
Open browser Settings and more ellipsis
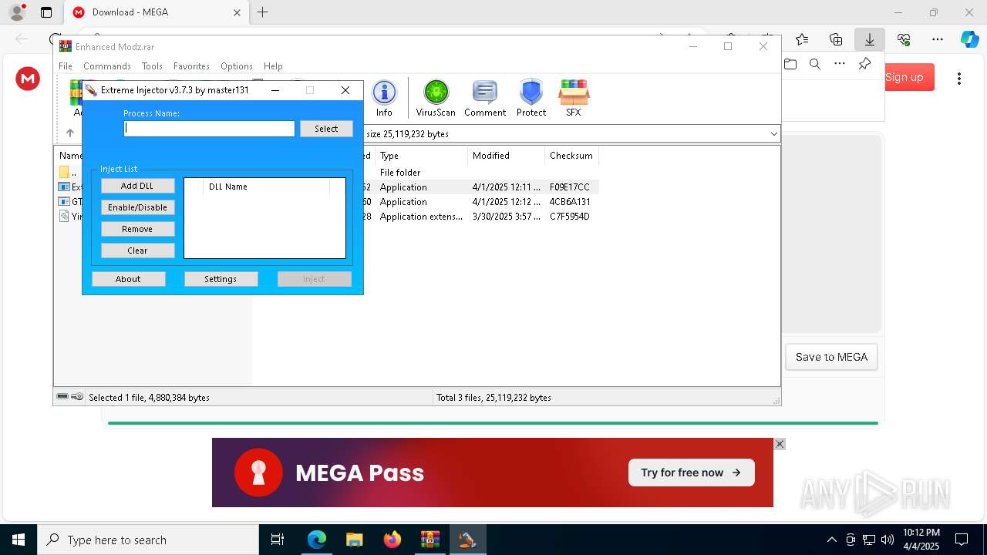pos(938,39)
